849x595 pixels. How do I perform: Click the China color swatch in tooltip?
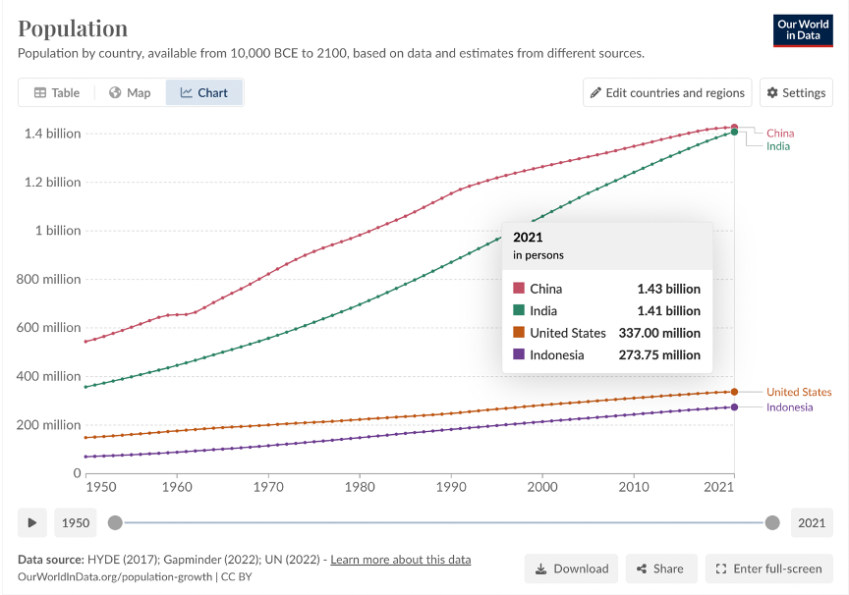[x=519, y=288]
